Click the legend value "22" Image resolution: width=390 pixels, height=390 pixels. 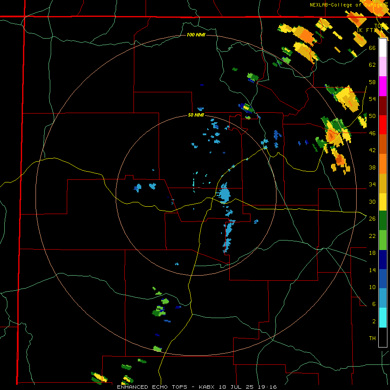coord(372,236)
